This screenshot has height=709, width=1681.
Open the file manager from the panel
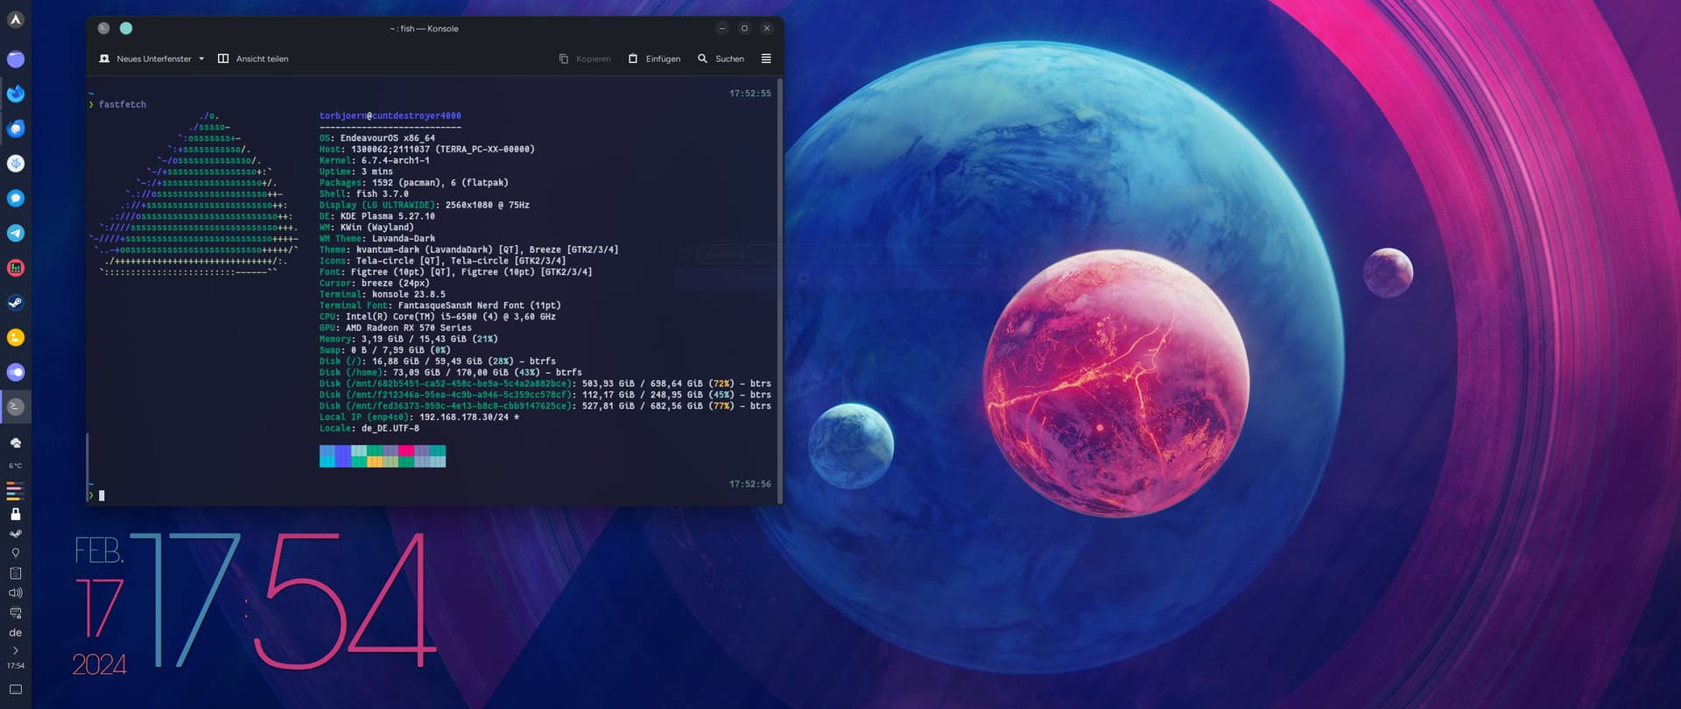[x=16, y=59]
